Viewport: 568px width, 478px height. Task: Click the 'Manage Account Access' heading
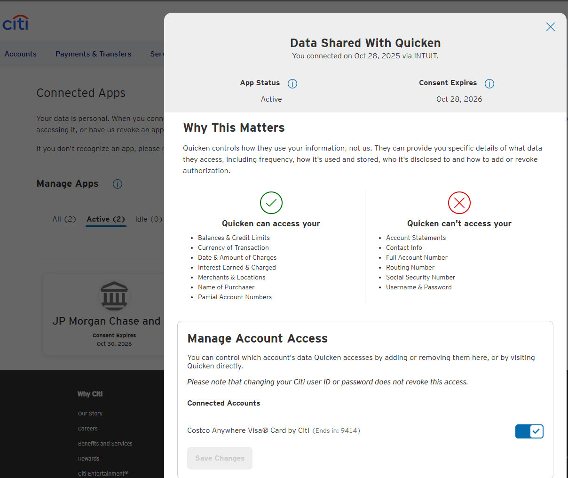[x=257, y=339]
